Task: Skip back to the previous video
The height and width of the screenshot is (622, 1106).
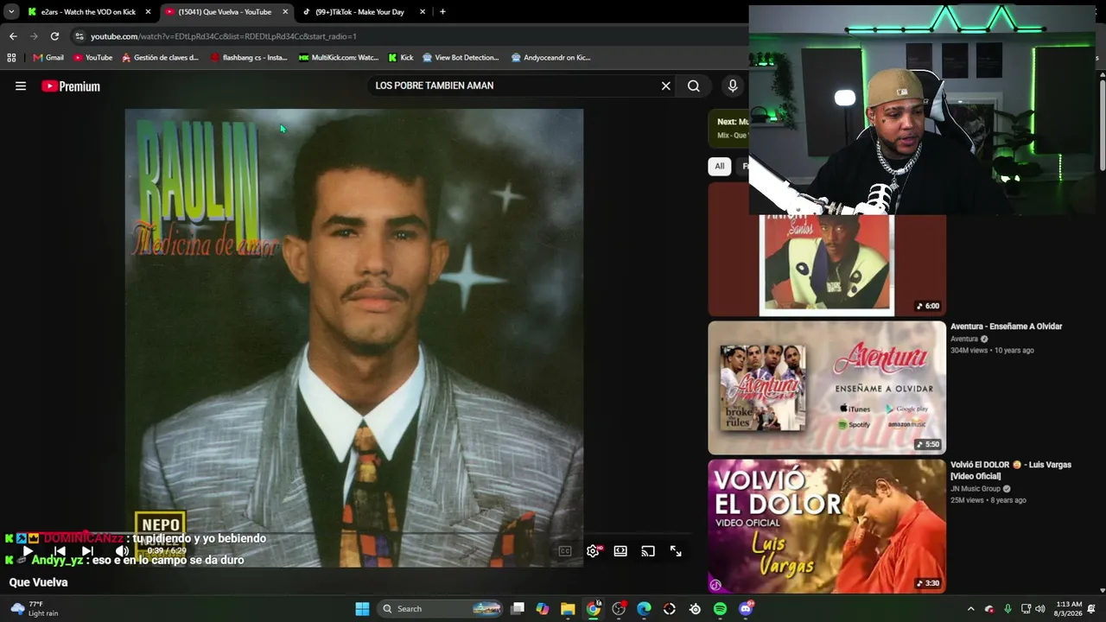Action: (60, 551)
